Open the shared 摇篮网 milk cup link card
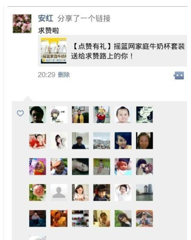The image size is (191, 240). [112, 51]
